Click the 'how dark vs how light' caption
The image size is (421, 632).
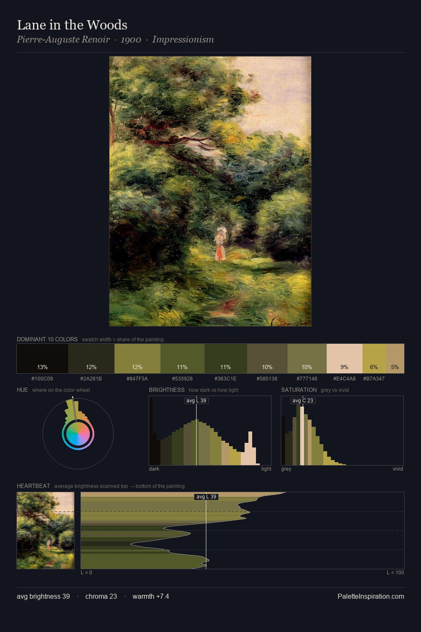214,390
